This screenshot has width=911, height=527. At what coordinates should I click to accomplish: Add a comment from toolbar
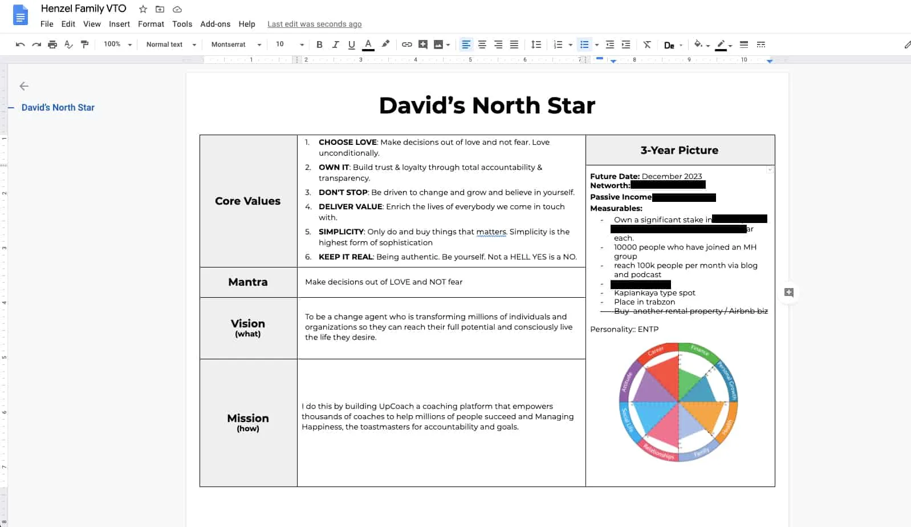tap(423, 44)
